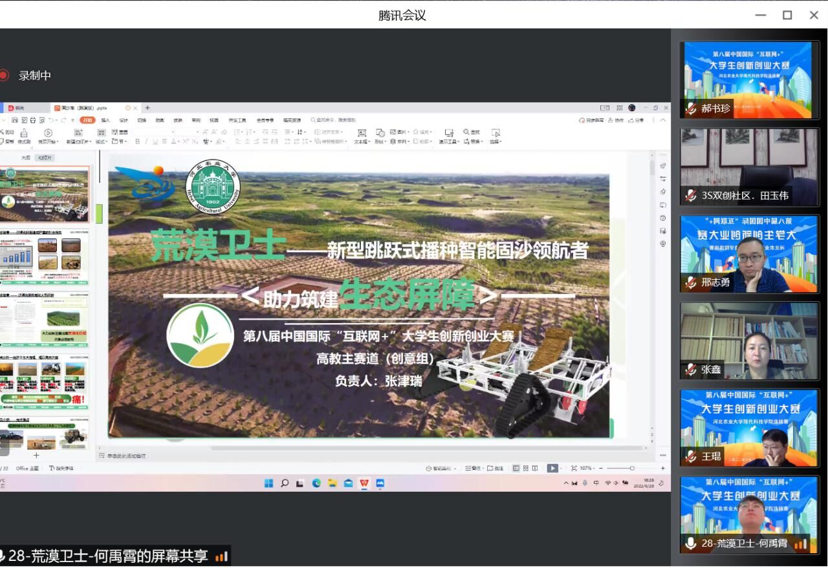Screen dimensions: 828x568
Task: Click the Print icon in WPS quick toolbar
Action: [33, 120]
